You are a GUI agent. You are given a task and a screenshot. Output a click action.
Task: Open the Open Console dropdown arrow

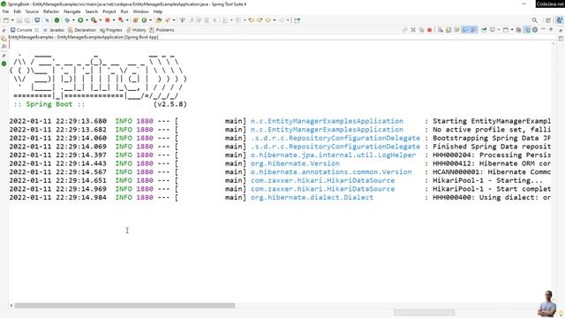click(512, 30)
